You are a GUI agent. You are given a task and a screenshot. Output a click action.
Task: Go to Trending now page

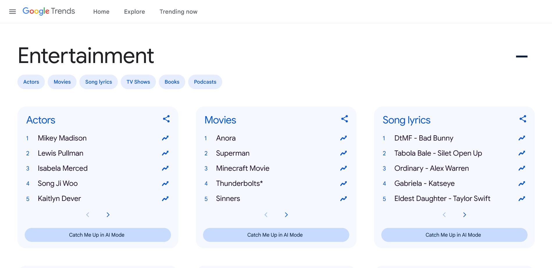(x=178, y=12)
